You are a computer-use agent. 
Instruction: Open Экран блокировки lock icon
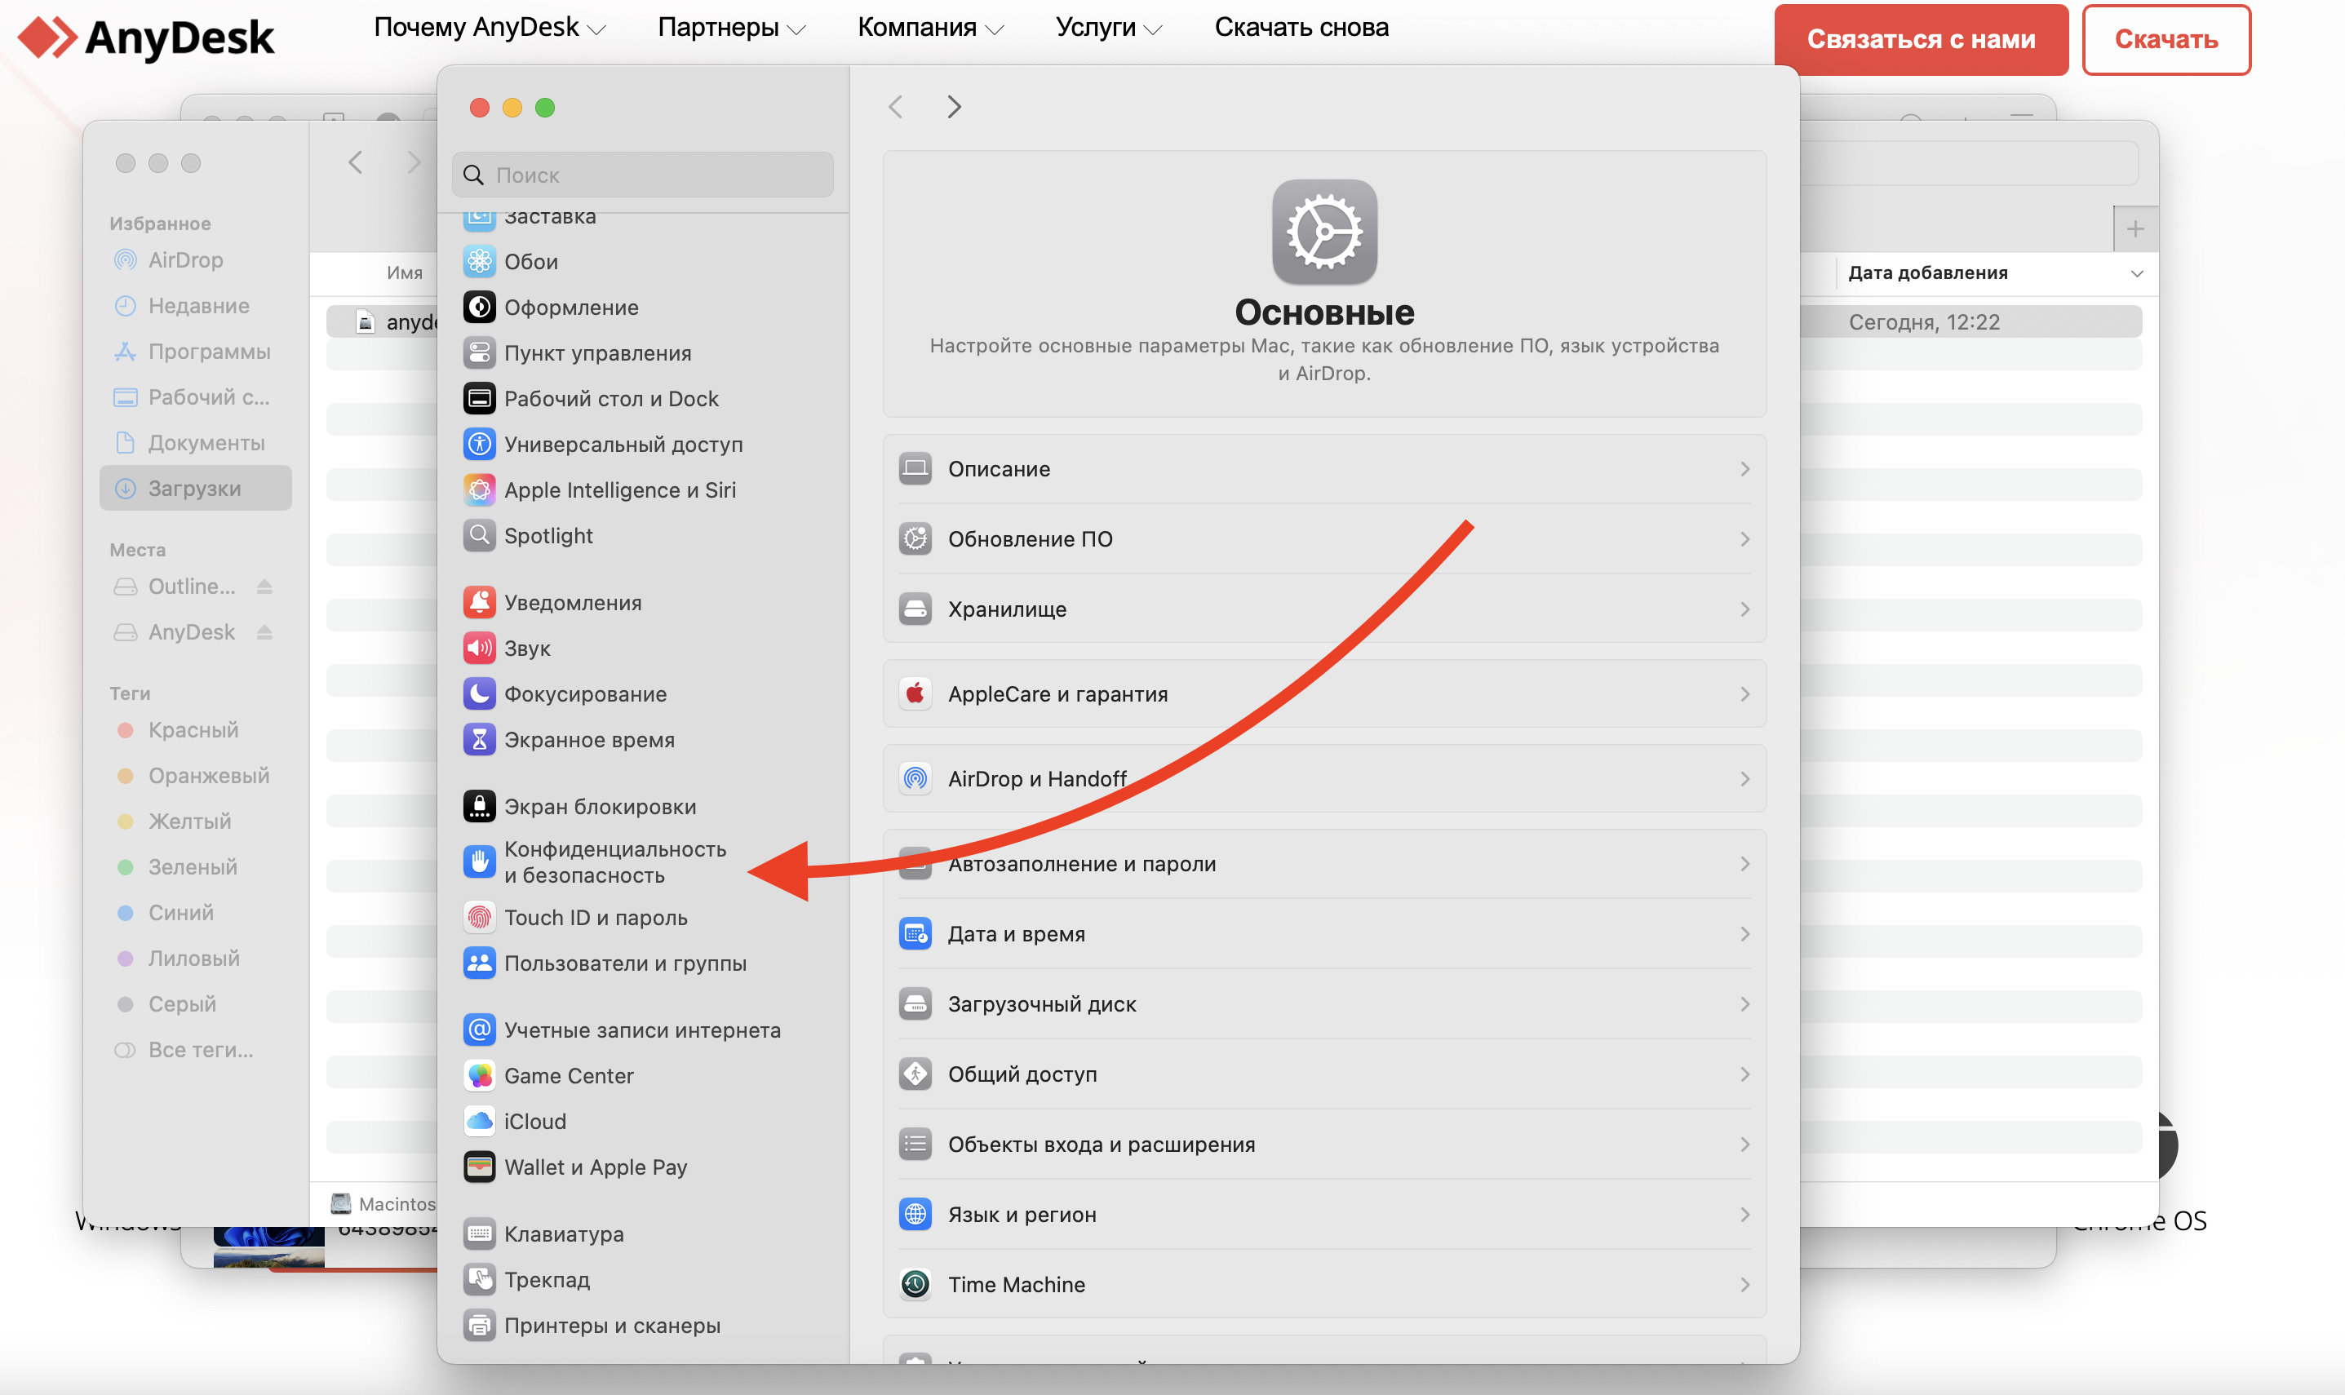(479, 807)
